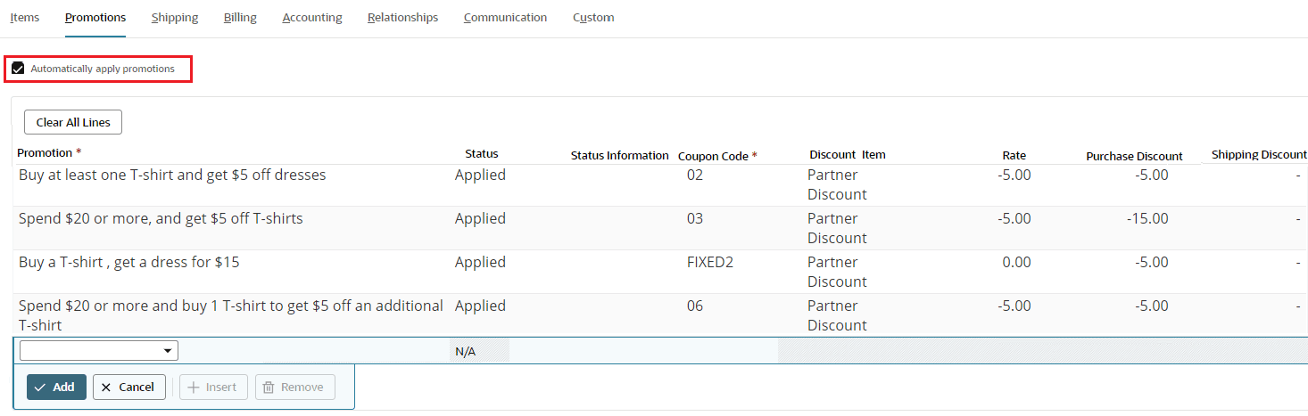Open the Items tab

[25, 17]
